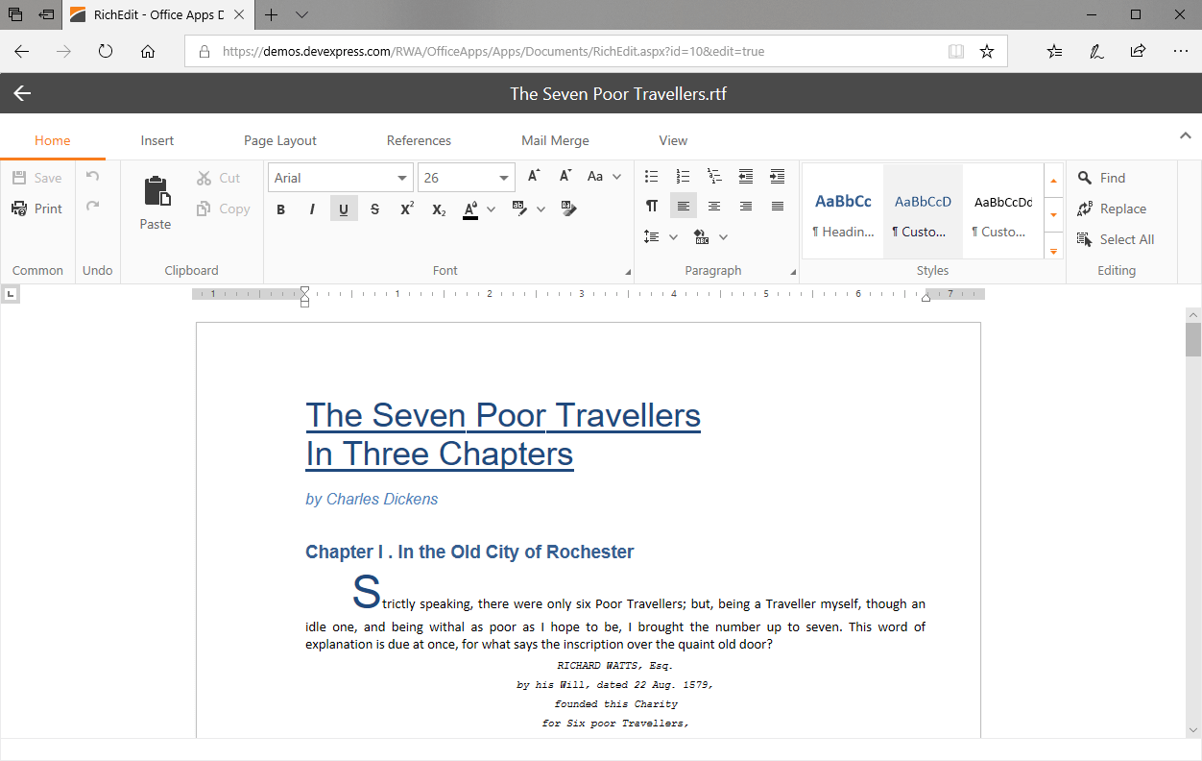Apply Subscript formatting to text
The image size is (1202, 761).
coord(438,208)
